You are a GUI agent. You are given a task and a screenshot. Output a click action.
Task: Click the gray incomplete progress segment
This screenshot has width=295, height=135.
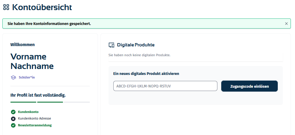click(77, 102)
